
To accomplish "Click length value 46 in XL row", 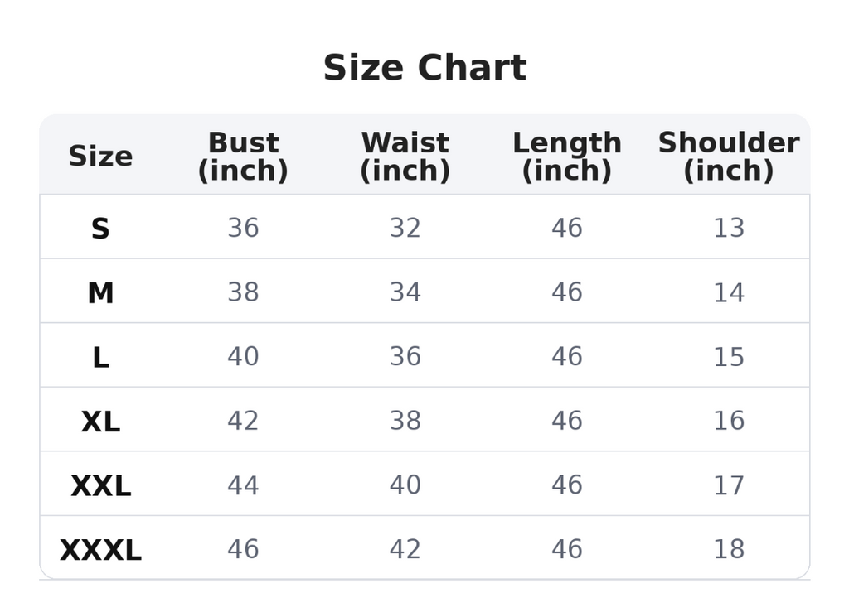I will click(567, 421).
